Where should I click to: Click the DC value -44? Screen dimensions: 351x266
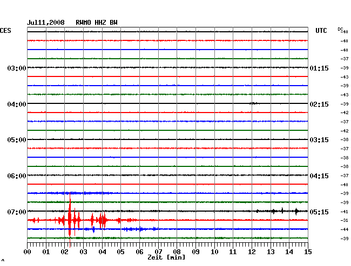point(345,229)
